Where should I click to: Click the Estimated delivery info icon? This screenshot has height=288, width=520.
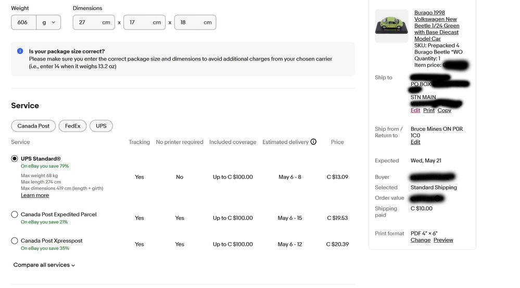coord(313,142)
